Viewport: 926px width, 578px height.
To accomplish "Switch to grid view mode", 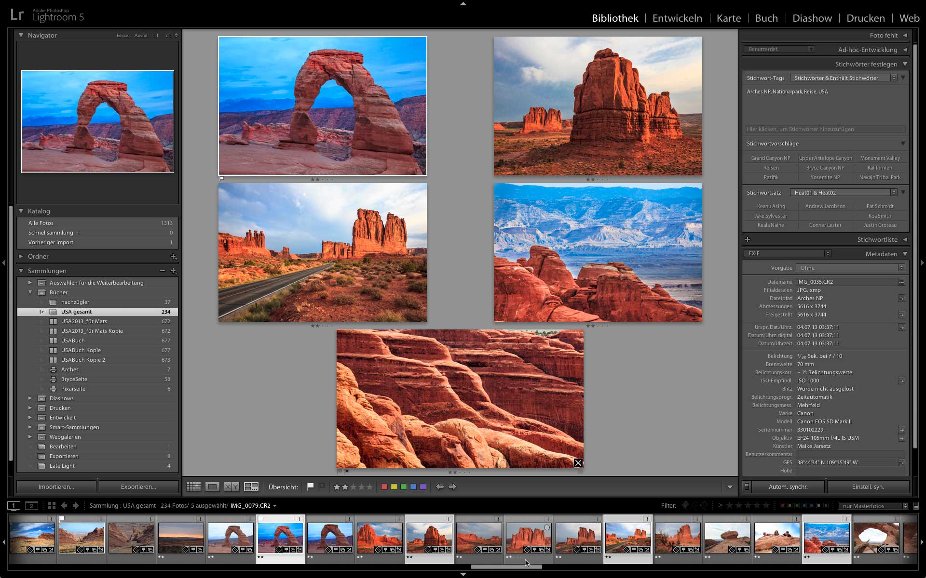I will (x=193, y=487).
